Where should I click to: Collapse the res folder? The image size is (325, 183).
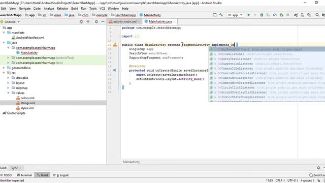pos(4,73)
